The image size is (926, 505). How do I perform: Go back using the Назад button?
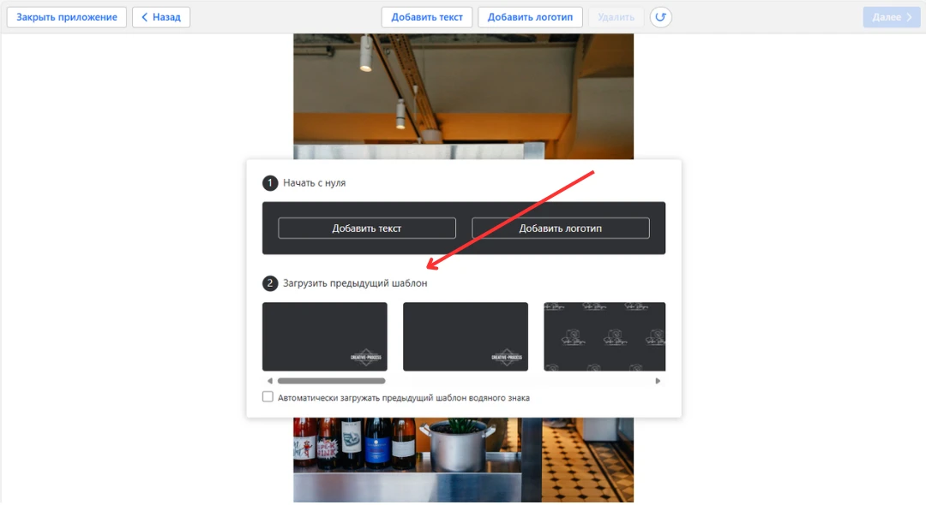(x=161, y=17)
